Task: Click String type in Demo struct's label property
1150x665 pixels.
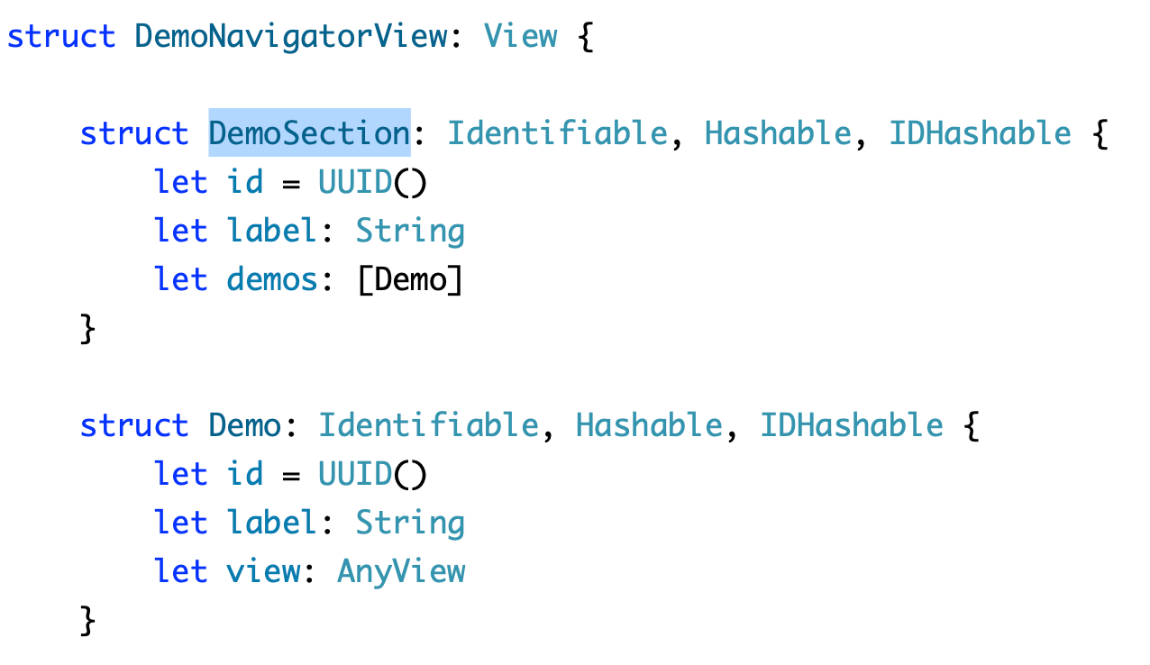Action: (410, 523)
